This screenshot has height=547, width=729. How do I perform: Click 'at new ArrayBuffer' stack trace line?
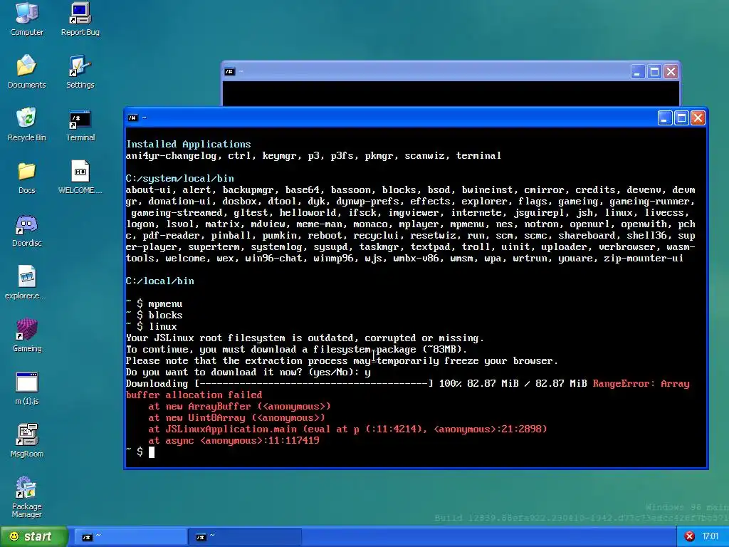(239, 407)
